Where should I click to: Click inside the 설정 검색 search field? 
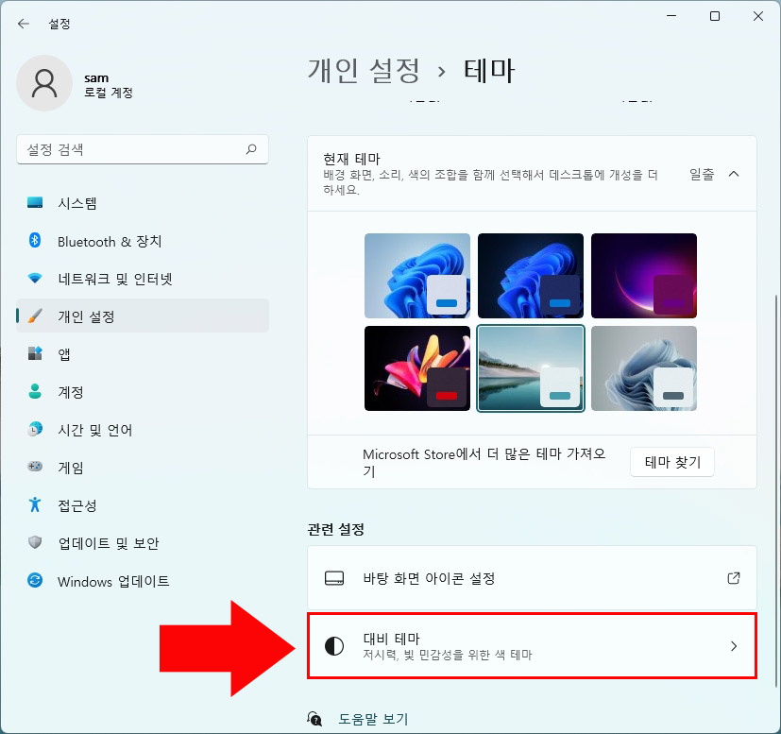[142, 149]
